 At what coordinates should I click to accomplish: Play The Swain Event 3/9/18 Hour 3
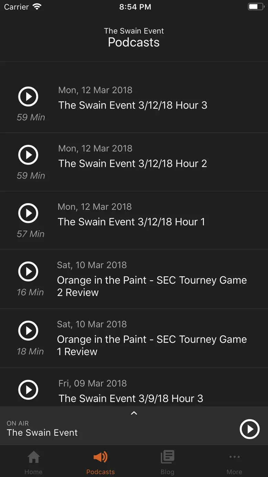(28, 390)
